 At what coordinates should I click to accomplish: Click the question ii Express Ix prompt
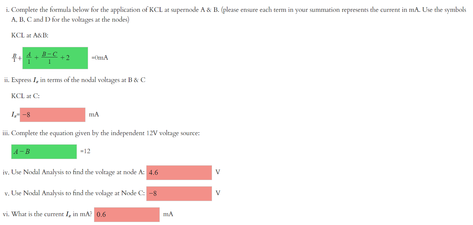[x=75, y=80]
